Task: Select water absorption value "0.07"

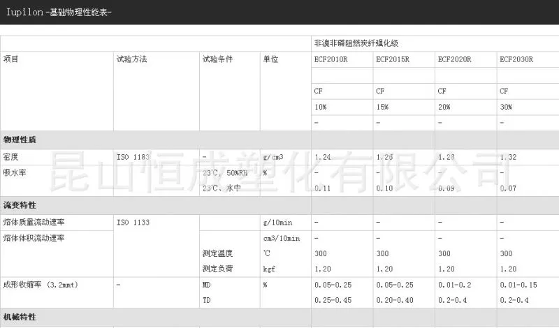Action: click(508, 188)
